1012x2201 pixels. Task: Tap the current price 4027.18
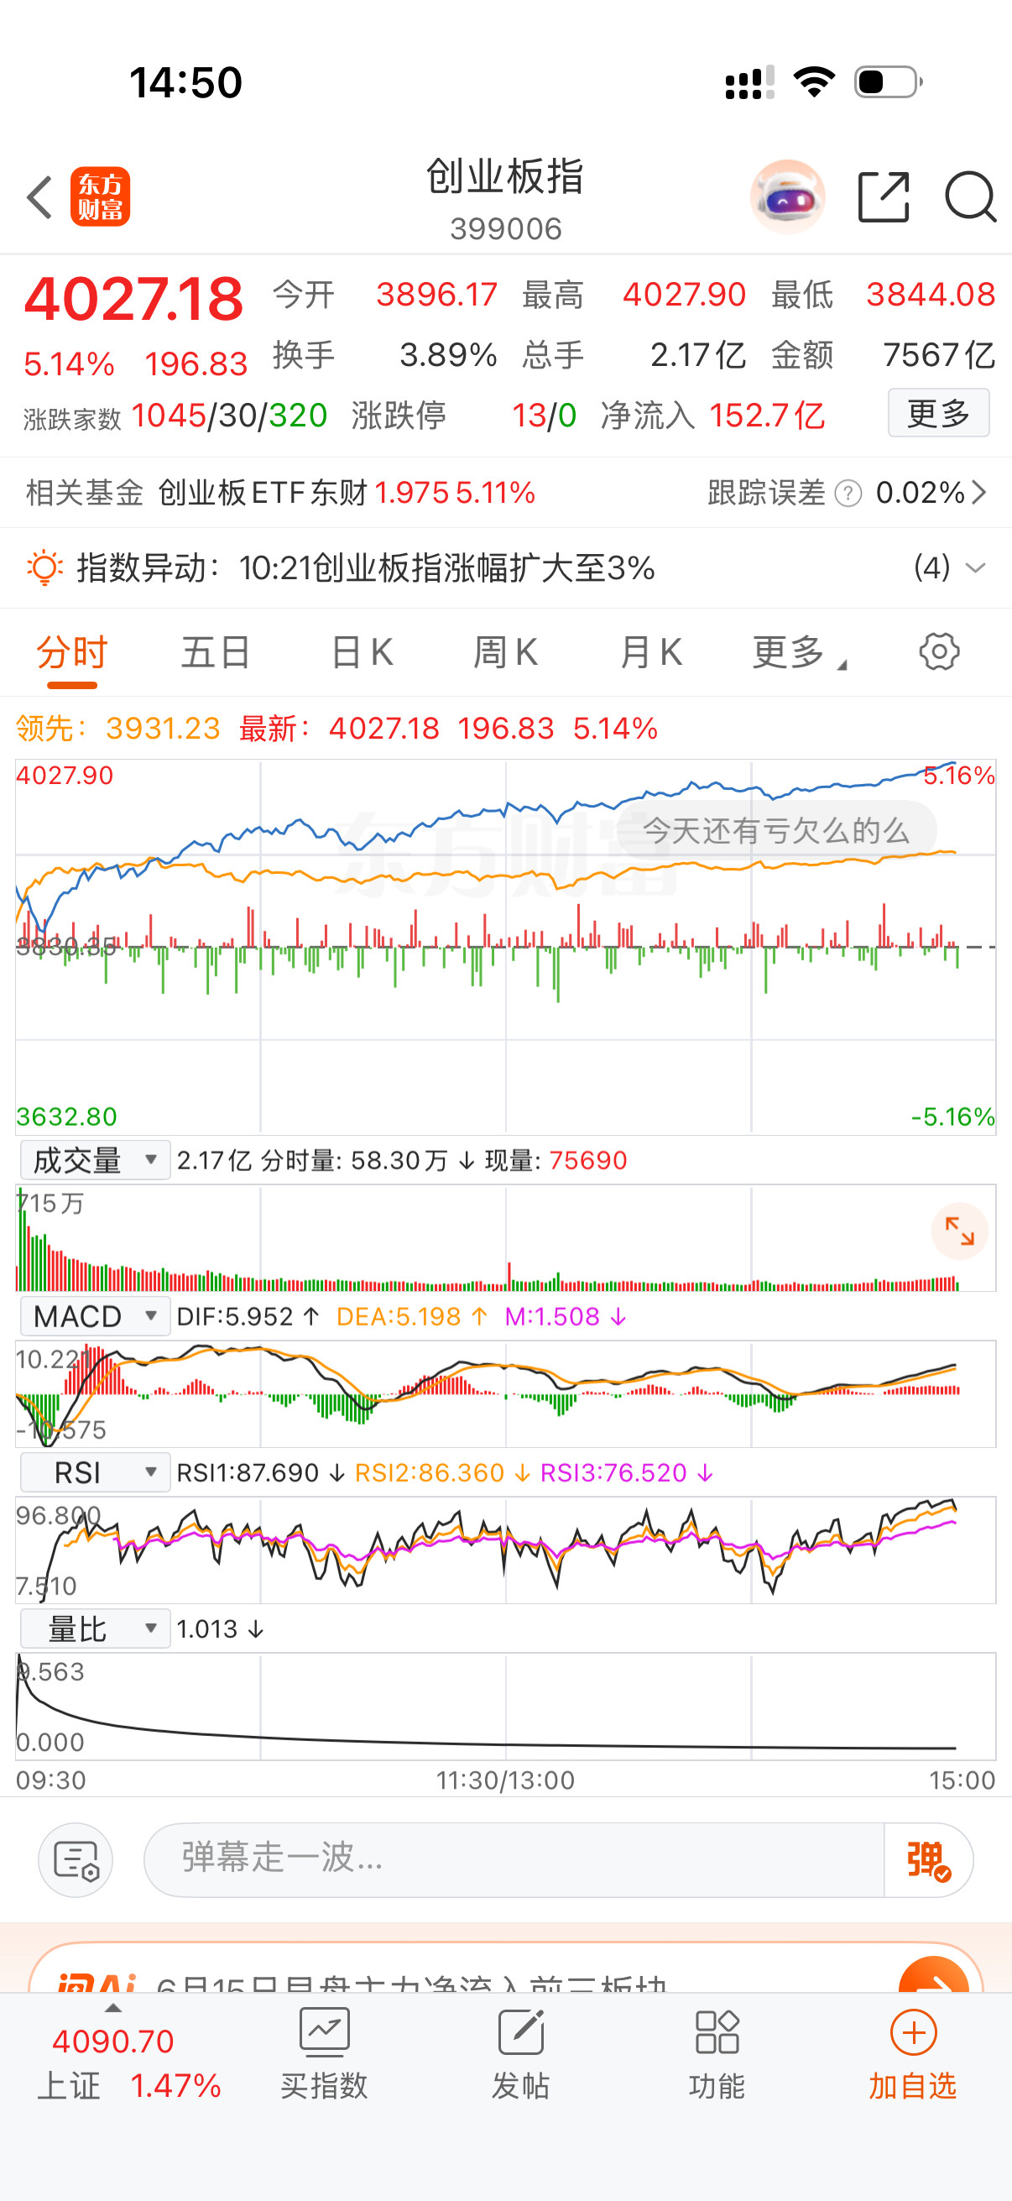point(134,299)
